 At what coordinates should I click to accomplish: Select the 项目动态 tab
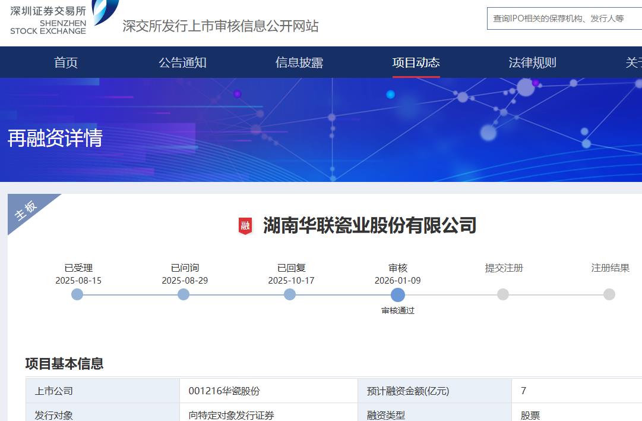click(x=416, y=62)
